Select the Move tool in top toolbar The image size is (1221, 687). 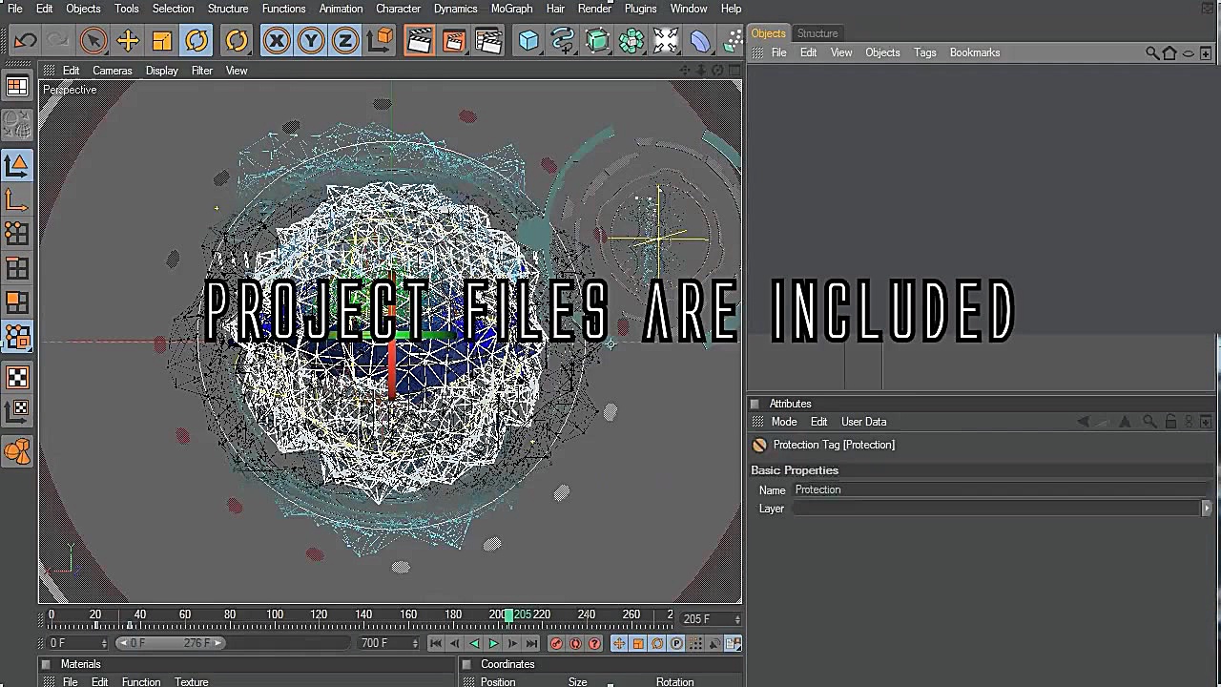(x=127, y=40)
